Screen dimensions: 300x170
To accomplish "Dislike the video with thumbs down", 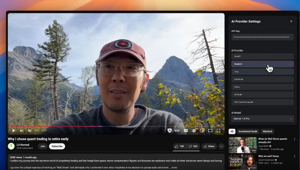I will click(x=193, y=146).
